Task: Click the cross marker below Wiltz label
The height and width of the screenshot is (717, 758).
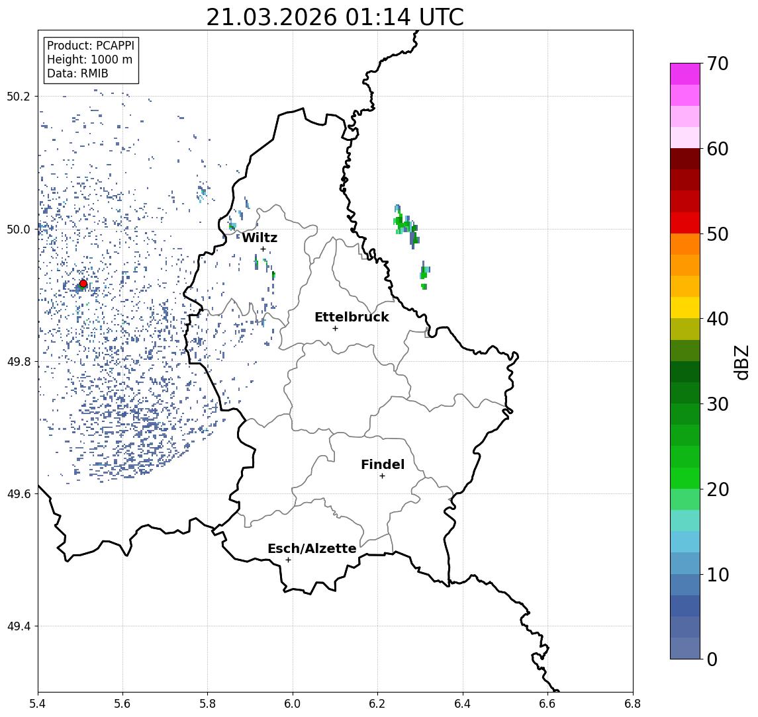Action: point(263,249)
